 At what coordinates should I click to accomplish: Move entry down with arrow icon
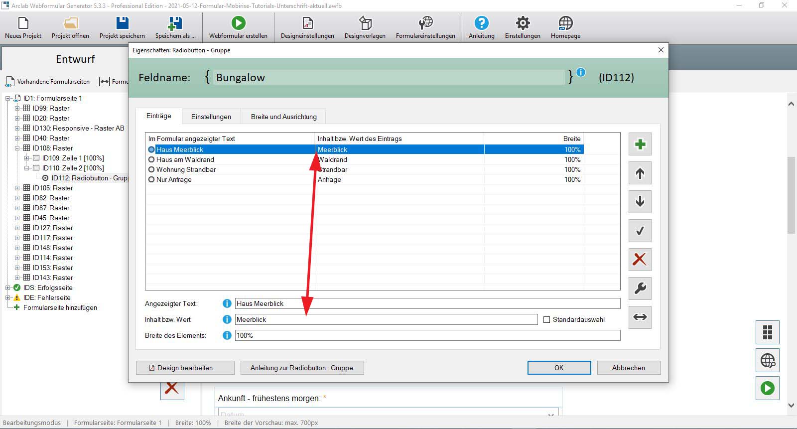pyautogui.click(x=640, y=202)
